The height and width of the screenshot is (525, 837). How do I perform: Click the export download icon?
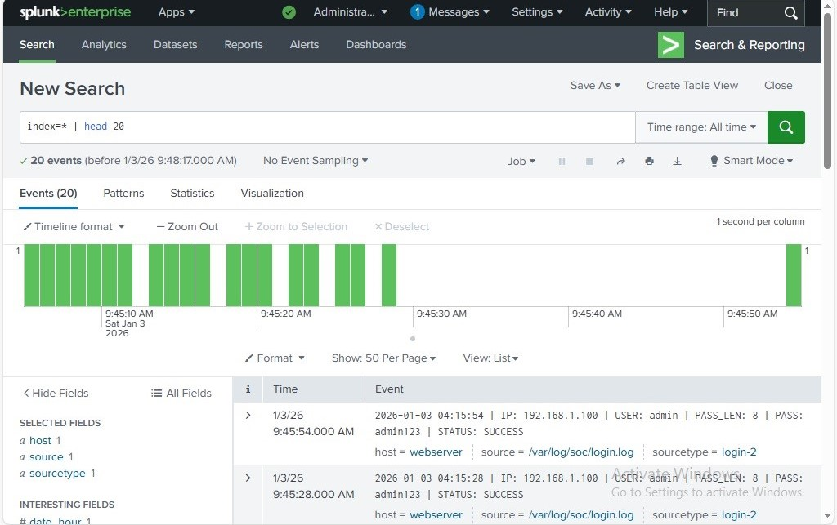coord(677,161)
